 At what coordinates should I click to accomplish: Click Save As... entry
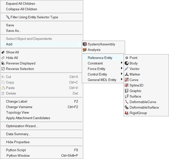[14, 31]
